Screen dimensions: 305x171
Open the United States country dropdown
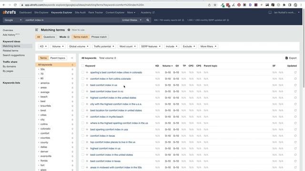pos(132,20)
